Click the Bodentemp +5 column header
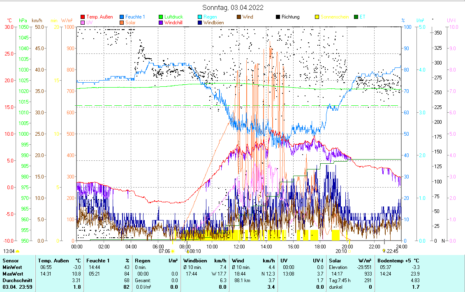 click(x=393, y=260)
